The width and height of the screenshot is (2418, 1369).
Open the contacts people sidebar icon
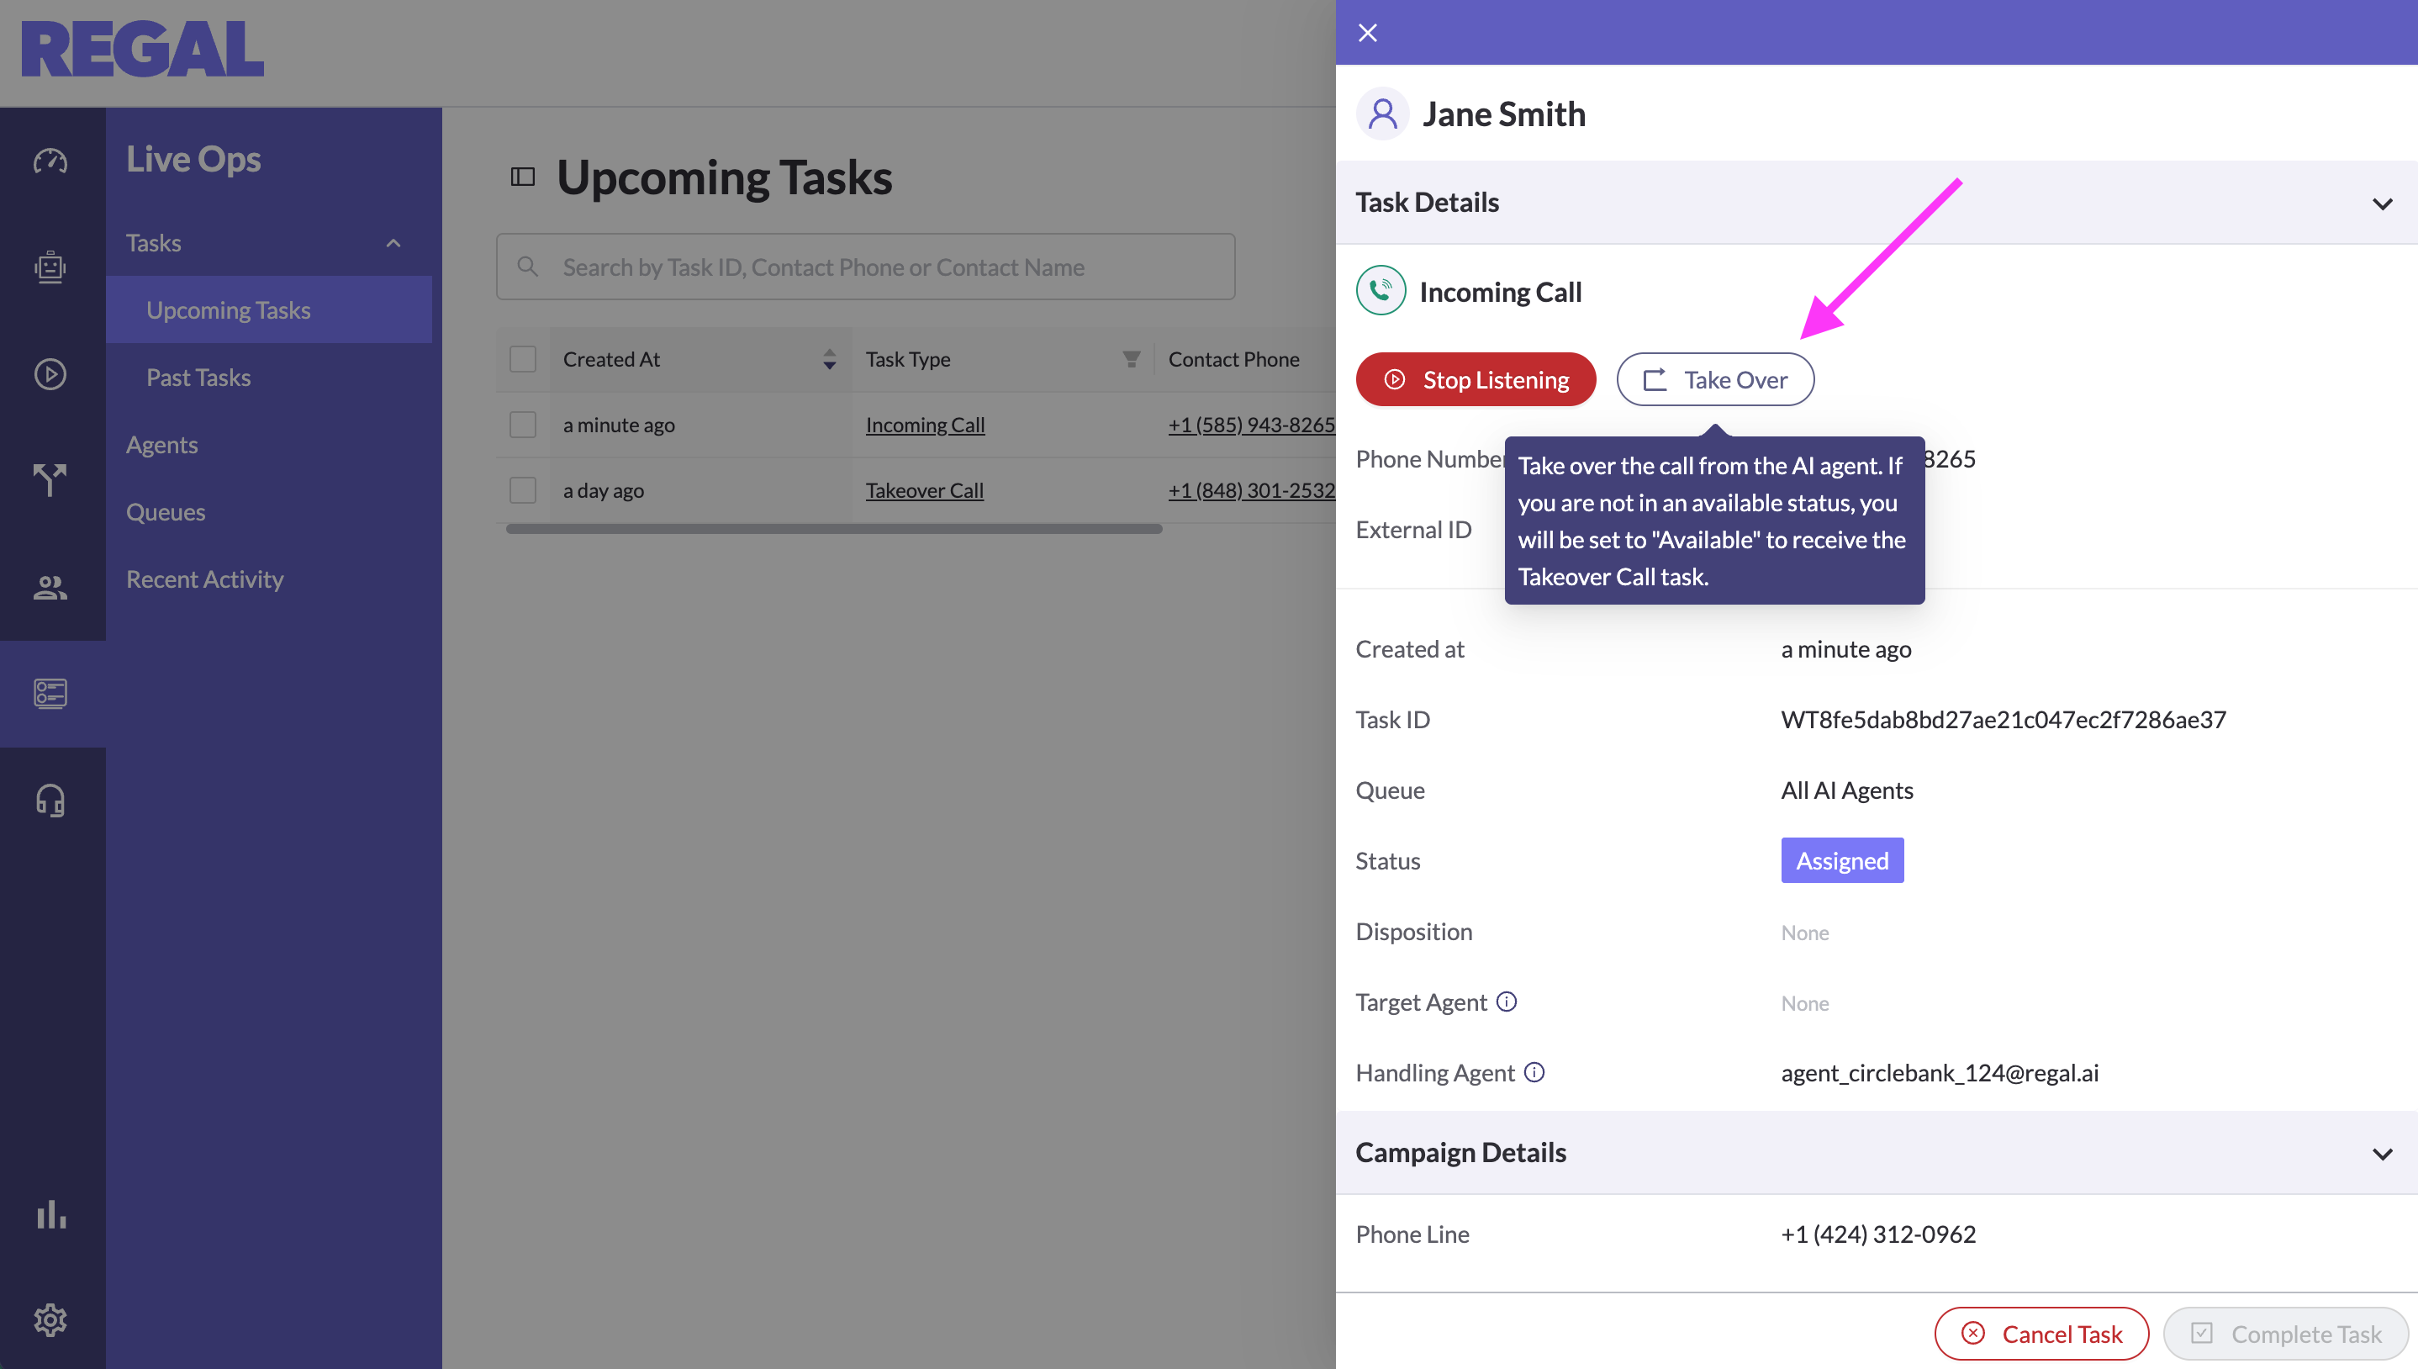(50, 588)
